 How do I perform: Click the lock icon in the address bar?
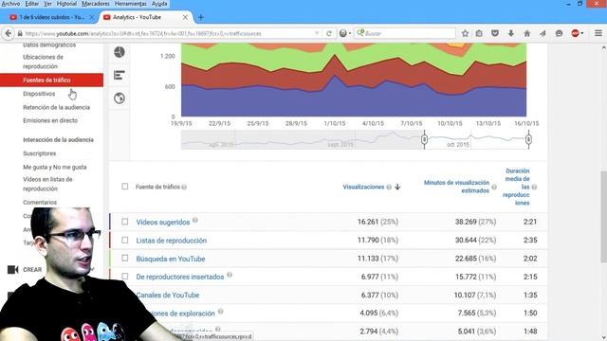click(20, 34)
